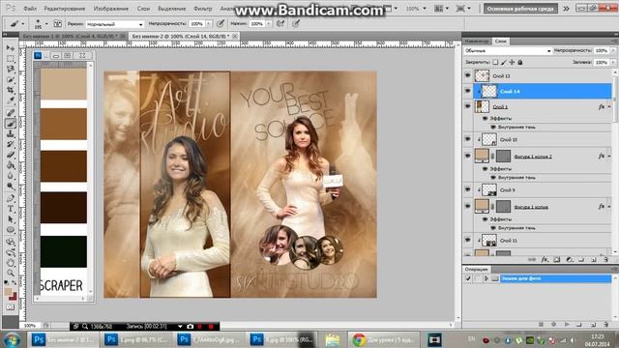Collapse effects of Слой 1 layer
Image resolution: width=619 pixels, height=348 pixels.
[609, 106]
